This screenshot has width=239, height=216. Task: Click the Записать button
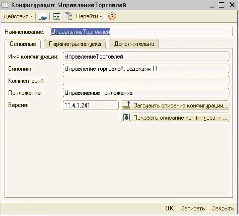(193, 208)
